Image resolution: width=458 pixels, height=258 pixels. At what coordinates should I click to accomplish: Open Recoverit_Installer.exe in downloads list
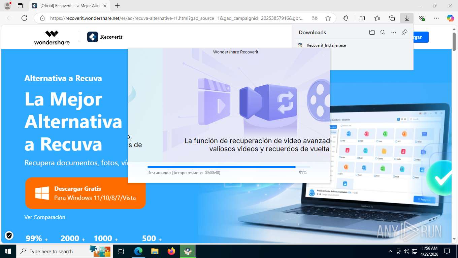tap(326, 45)
